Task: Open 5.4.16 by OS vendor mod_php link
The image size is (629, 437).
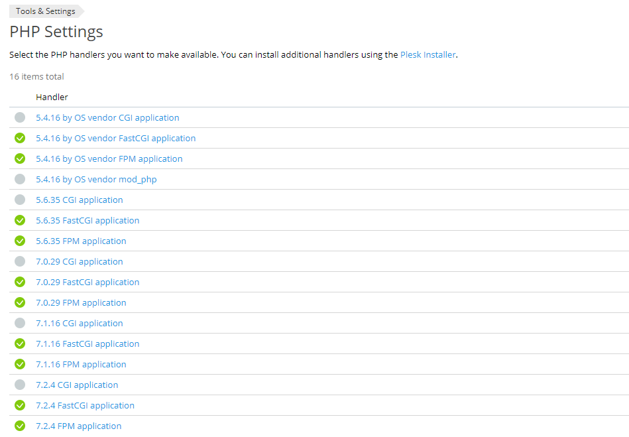Action: coord(96,179)
